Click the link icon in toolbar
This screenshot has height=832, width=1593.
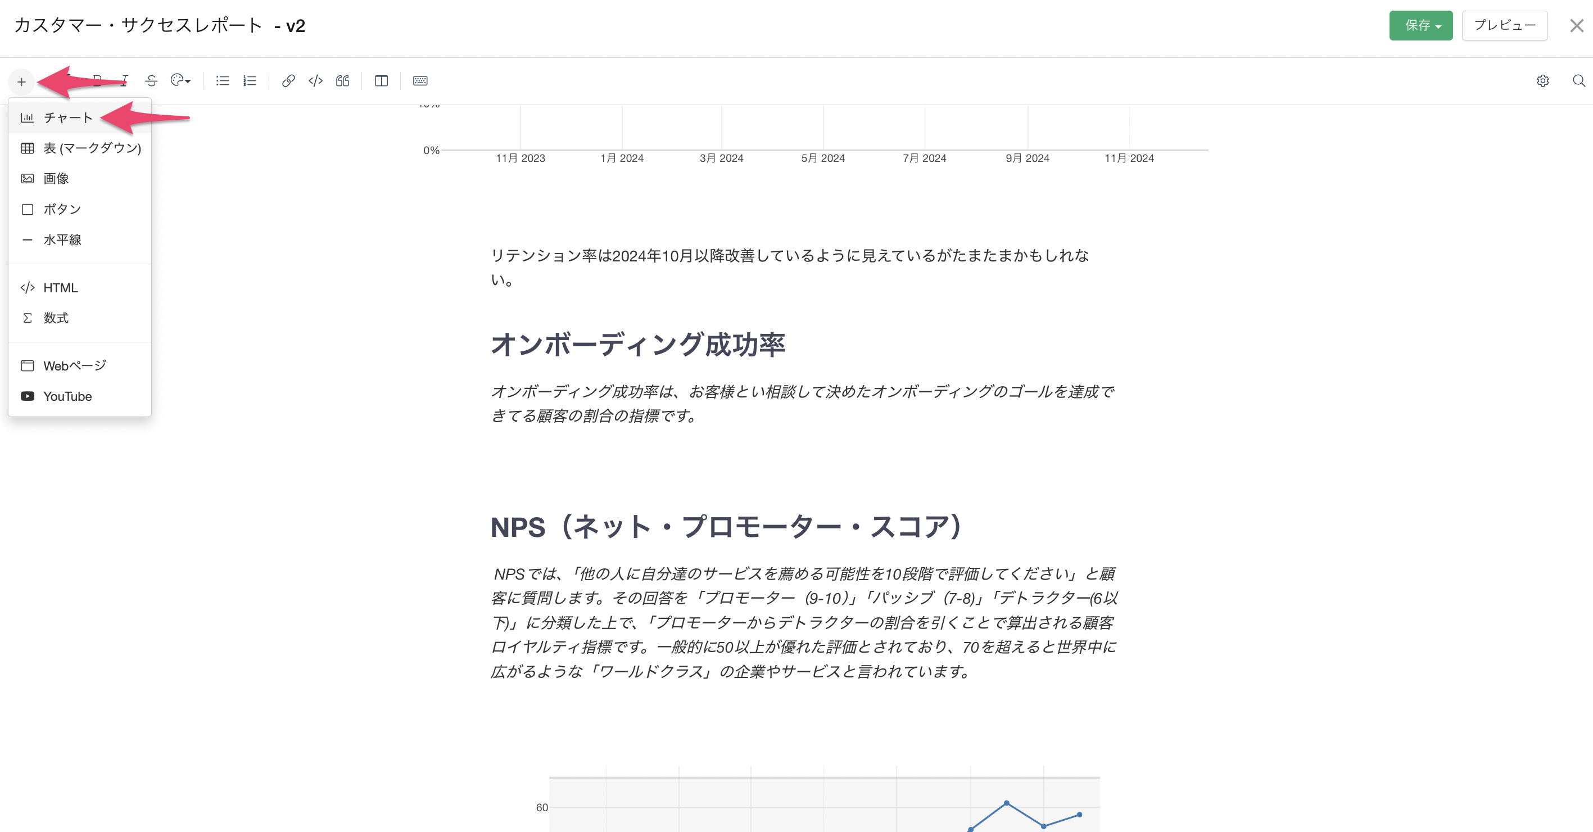click(x=288, y=80)
